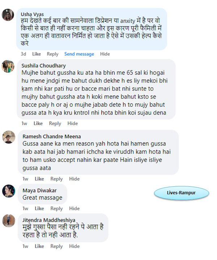Image resolution: width=217 pixels, height=260 pixels.
Task: Click the Lives-Rampur oval label
Action: pos(182,193)
